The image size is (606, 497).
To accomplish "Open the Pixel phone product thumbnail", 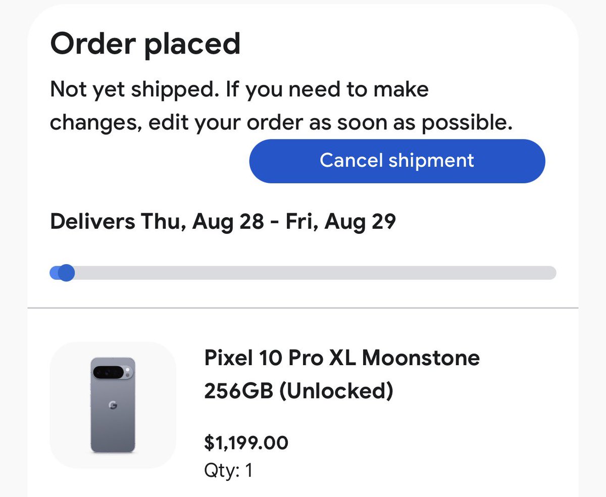I will (113, 405).
